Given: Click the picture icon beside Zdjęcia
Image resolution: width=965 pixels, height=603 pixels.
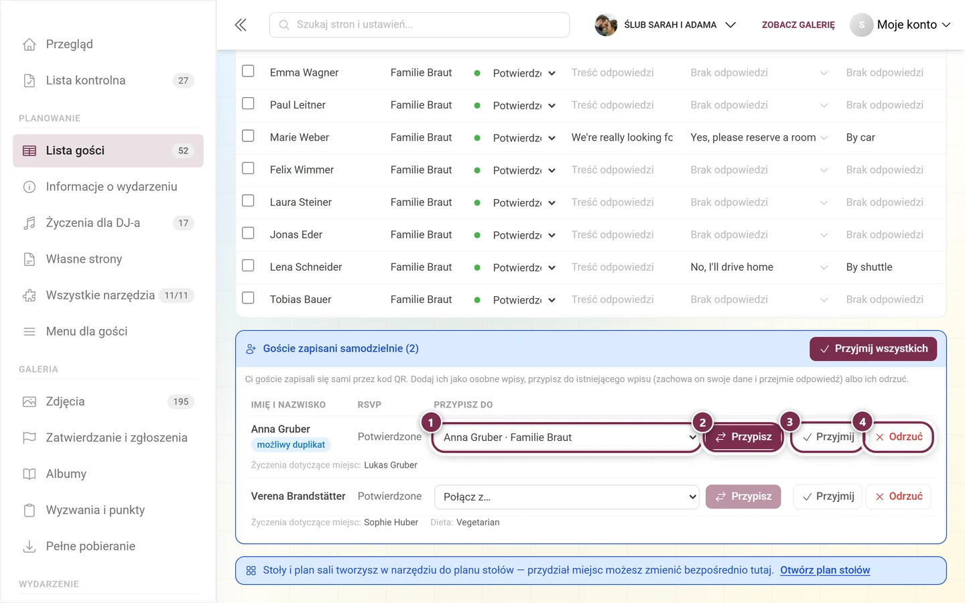Looking at the screenshot, I should pyautogui.click(x=29, y=402).
